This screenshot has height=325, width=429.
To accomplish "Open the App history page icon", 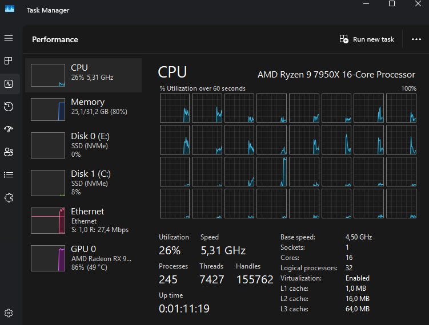I will point(9,107).
